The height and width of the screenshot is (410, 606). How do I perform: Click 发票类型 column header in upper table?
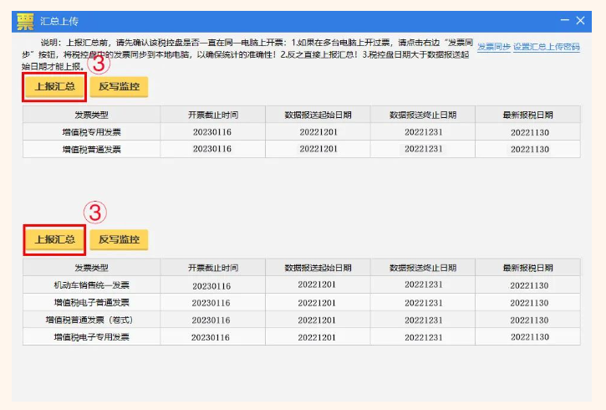(91, 115)
